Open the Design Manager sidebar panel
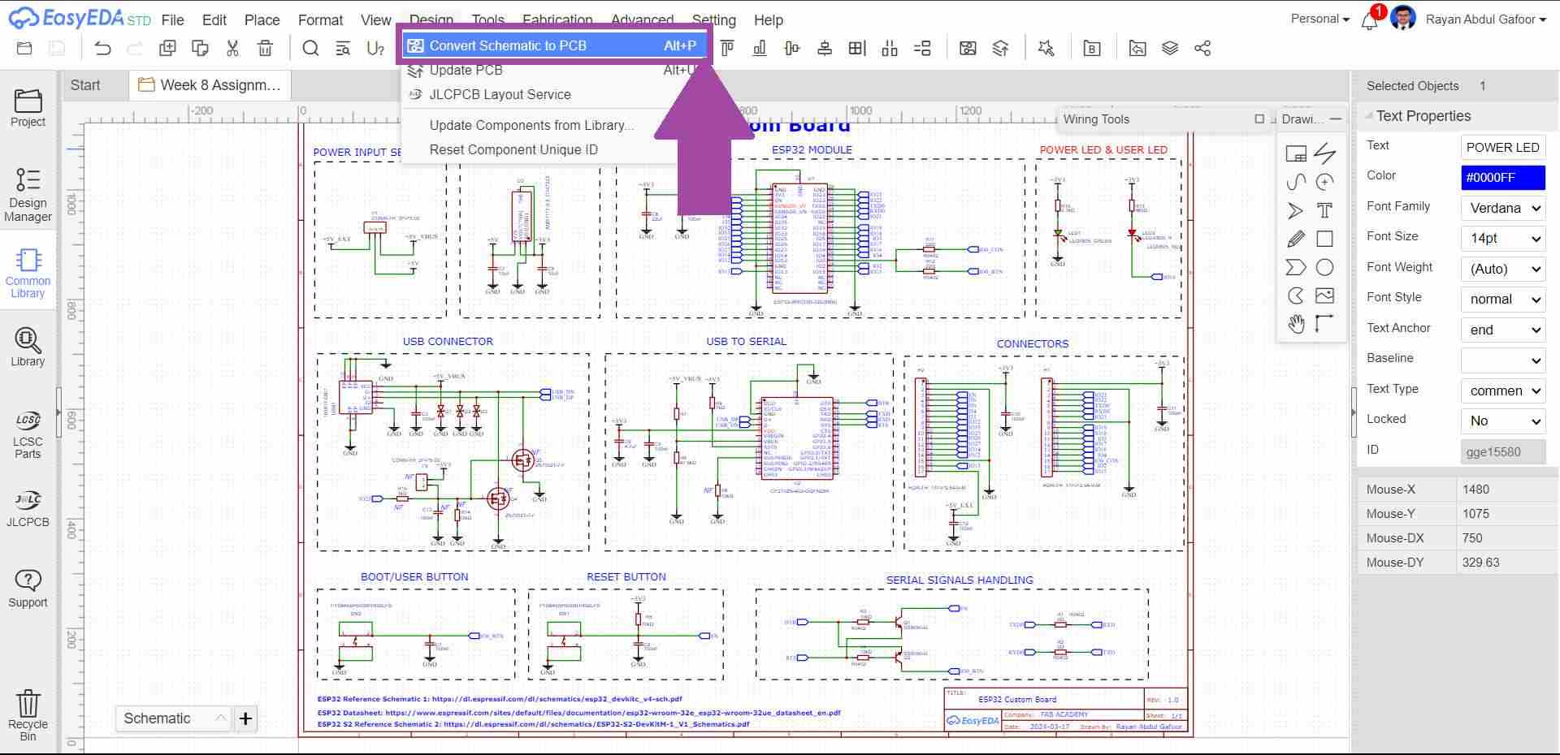Viewport: 1560px width, 755px height. tap(28, 195)
